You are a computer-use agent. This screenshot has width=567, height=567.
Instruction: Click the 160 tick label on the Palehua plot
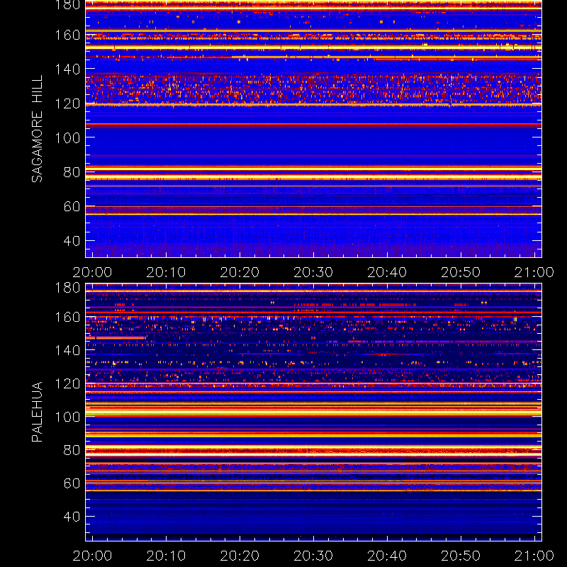[x=67, y=318]
